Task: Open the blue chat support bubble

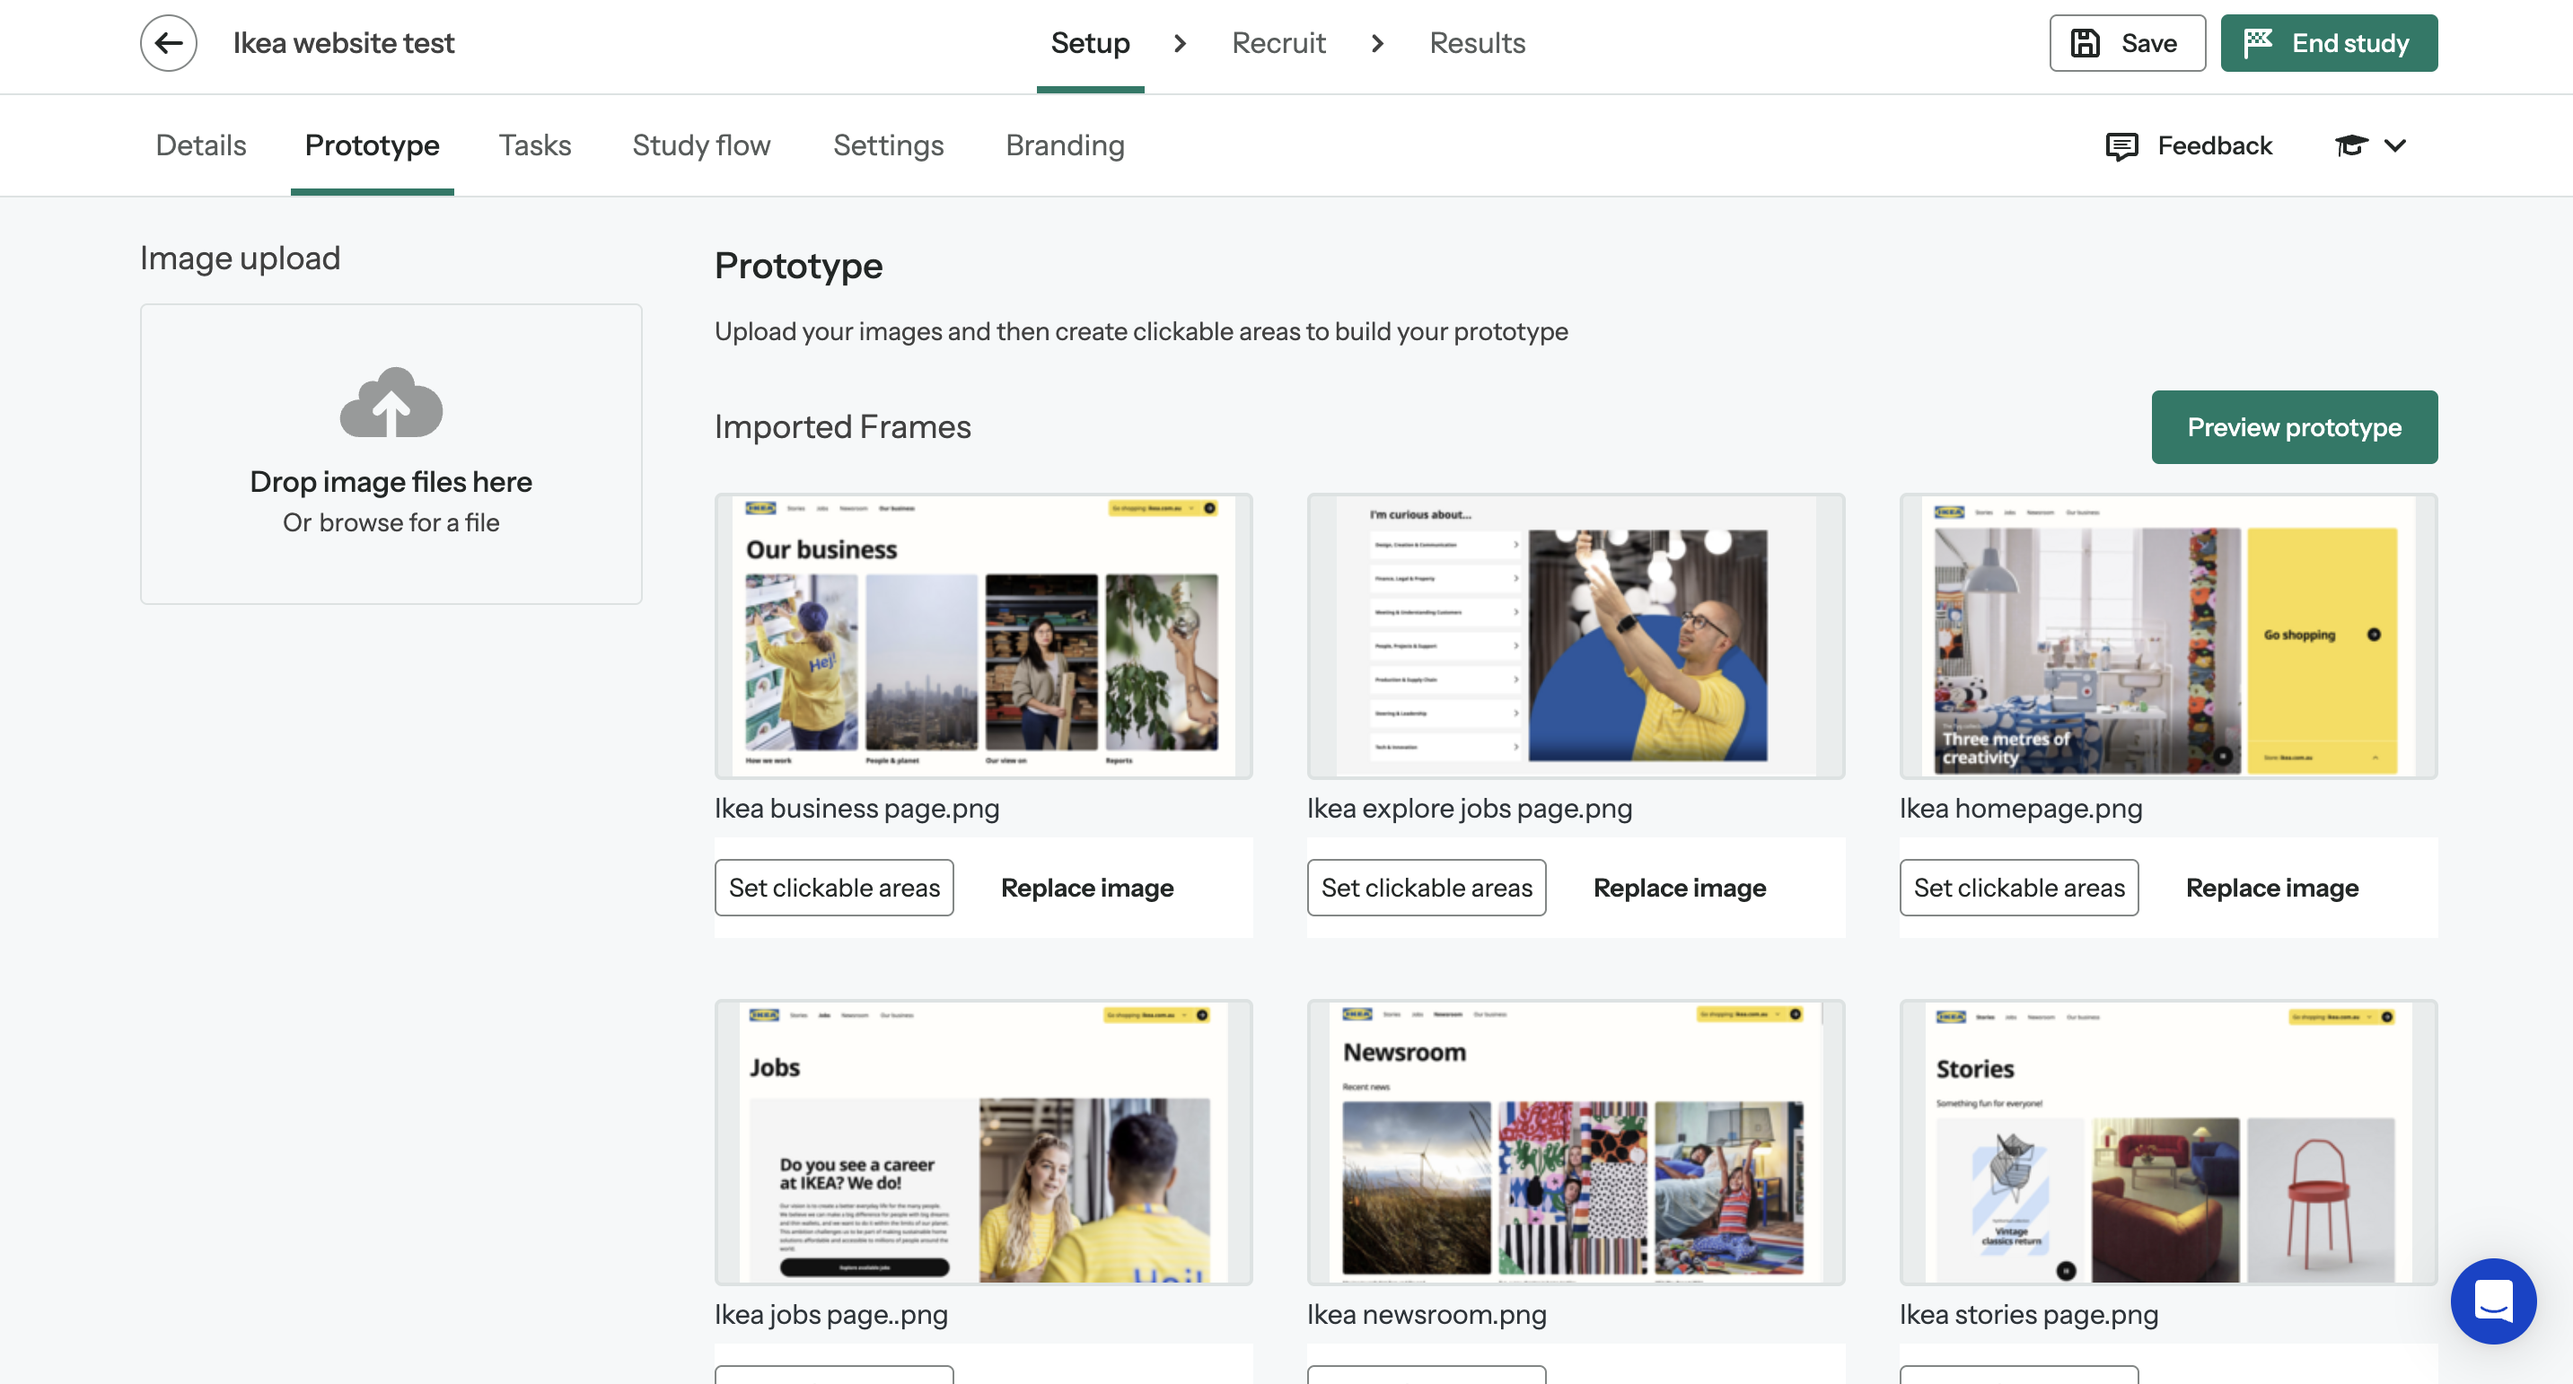Action: click(x=2493, y=1301)
